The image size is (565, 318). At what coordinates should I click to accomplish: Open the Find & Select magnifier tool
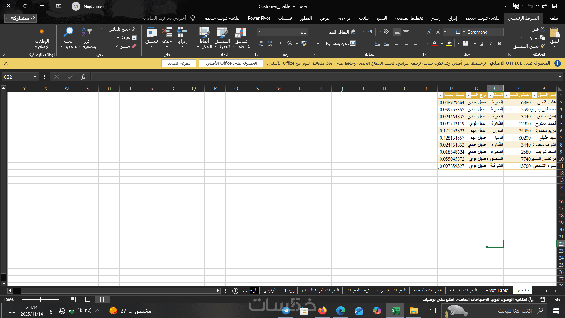point(68,32)
